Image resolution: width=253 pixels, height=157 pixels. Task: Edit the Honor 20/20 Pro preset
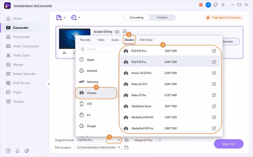[x=214, y=73]
